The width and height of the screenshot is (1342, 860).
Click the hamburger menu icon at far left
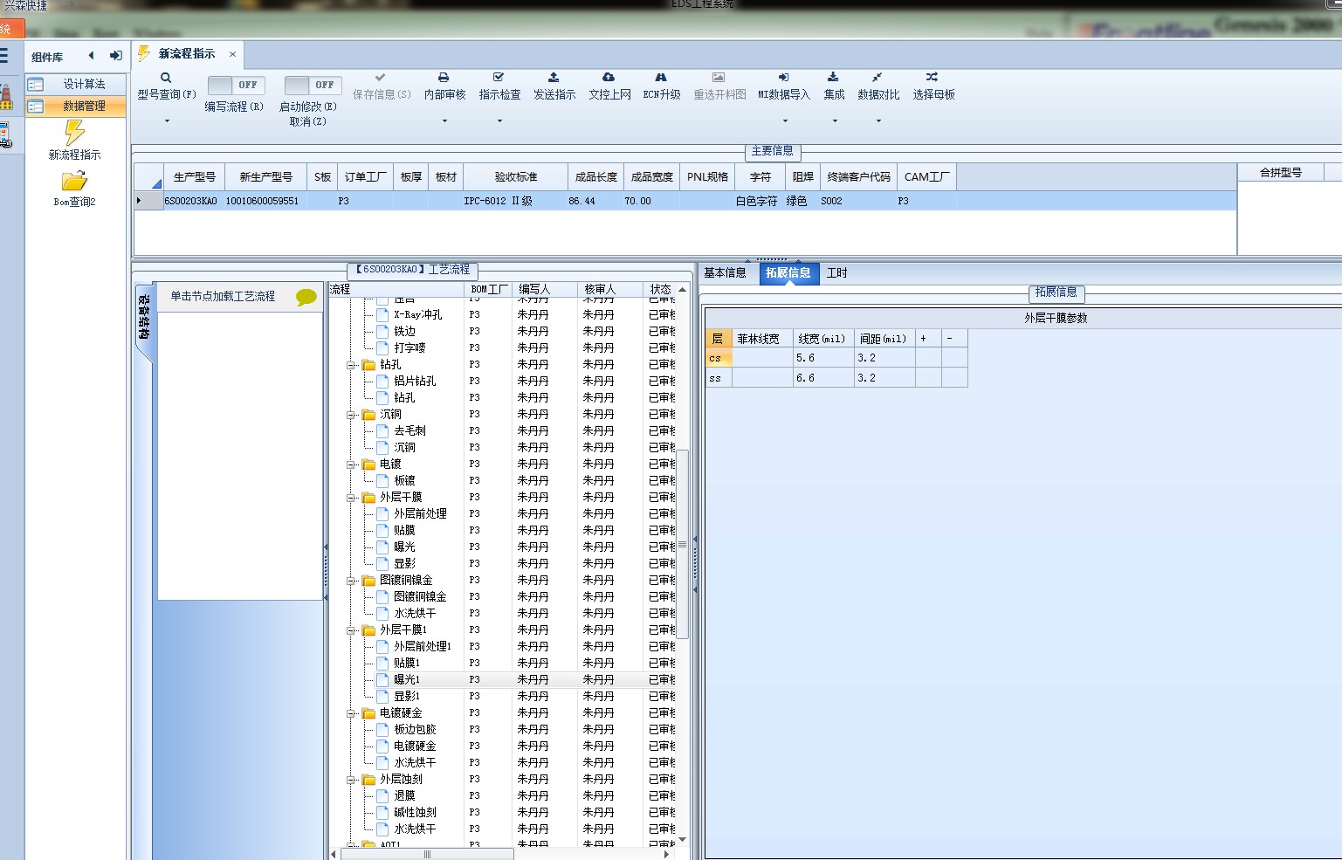pyautogui.click(x=3, y=56)
